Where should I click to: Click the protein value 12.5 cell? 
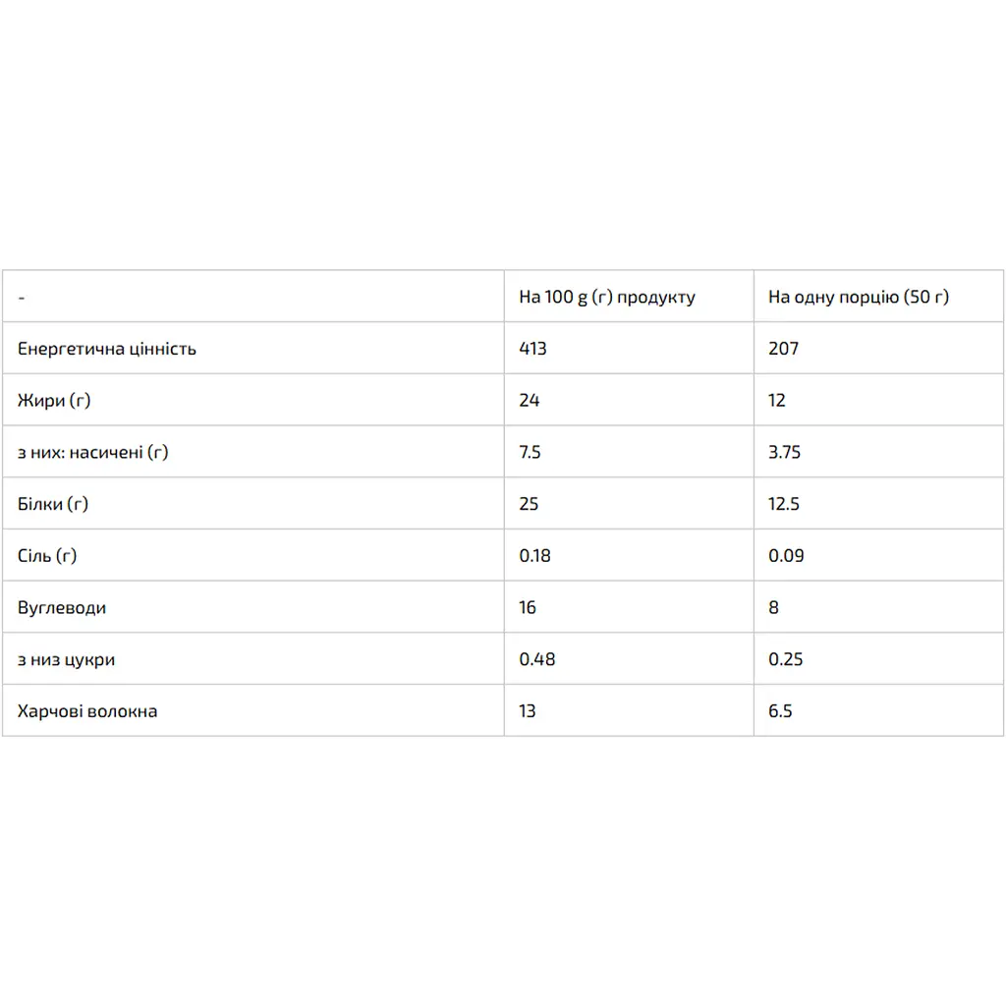pyautogui.click(x=783, y=504)
